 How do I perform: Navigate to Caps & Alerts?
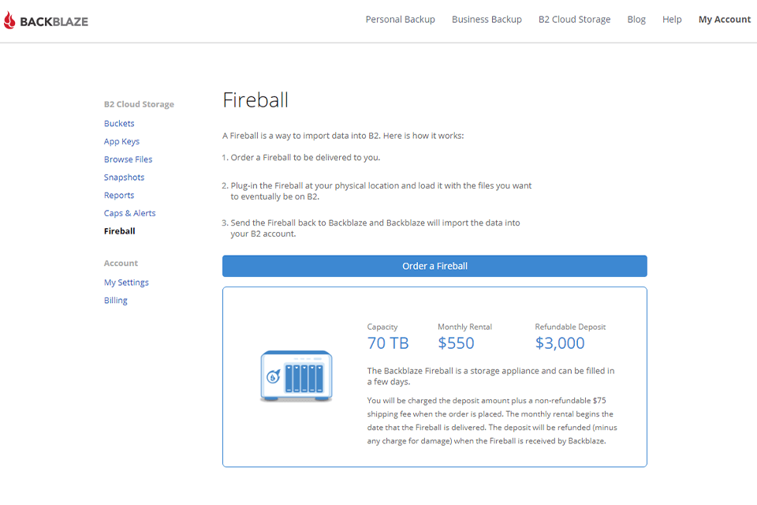[129, 213]
